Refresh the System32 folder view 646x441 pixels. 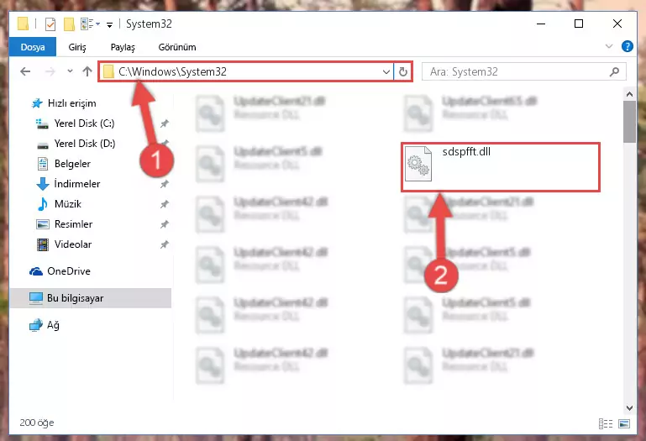[x=403, y=71]
